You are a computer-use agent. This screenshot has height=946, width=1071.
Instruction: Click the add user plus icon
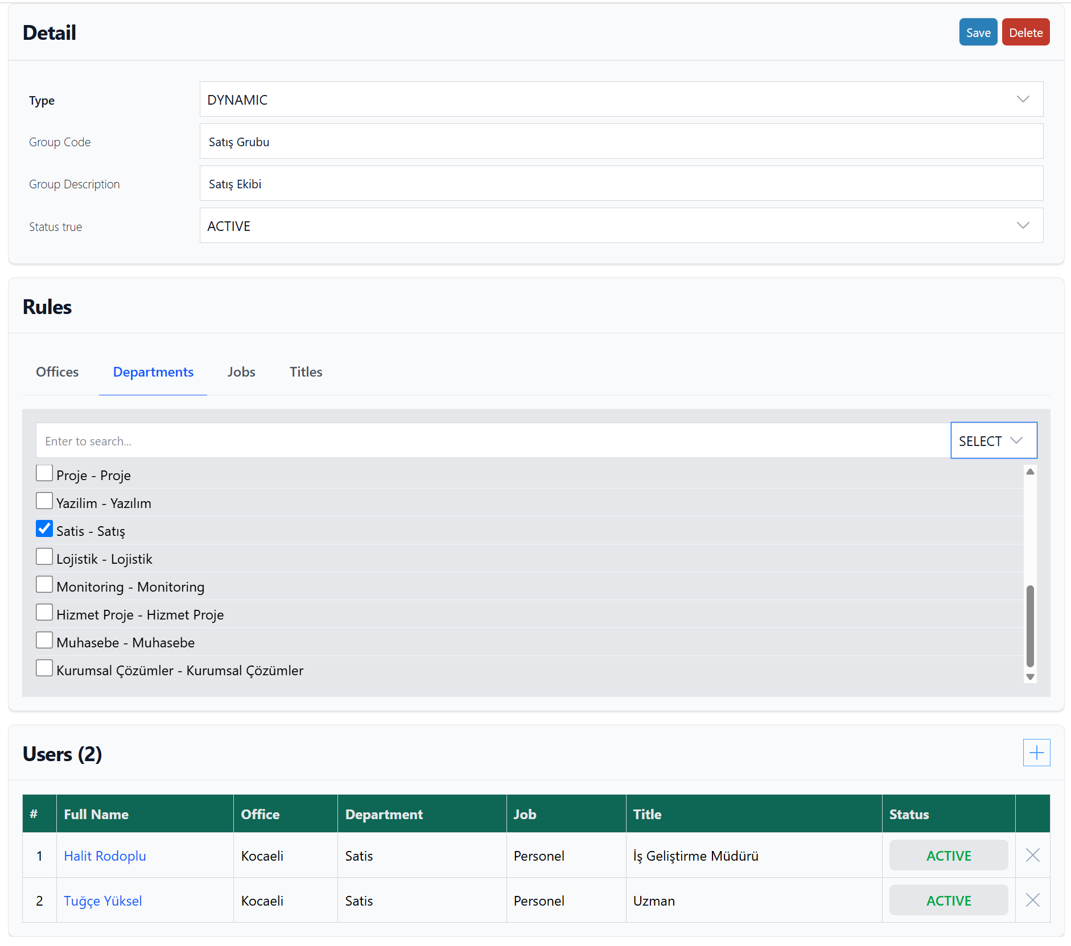pyautogui.click(x=1036, y=753)
